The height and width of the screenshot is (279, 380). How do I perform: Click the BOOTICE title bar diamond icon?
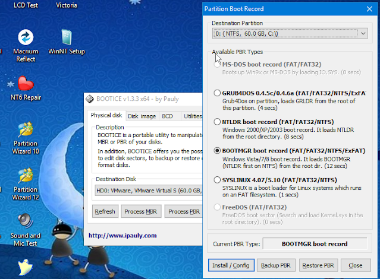pos(90,99)
